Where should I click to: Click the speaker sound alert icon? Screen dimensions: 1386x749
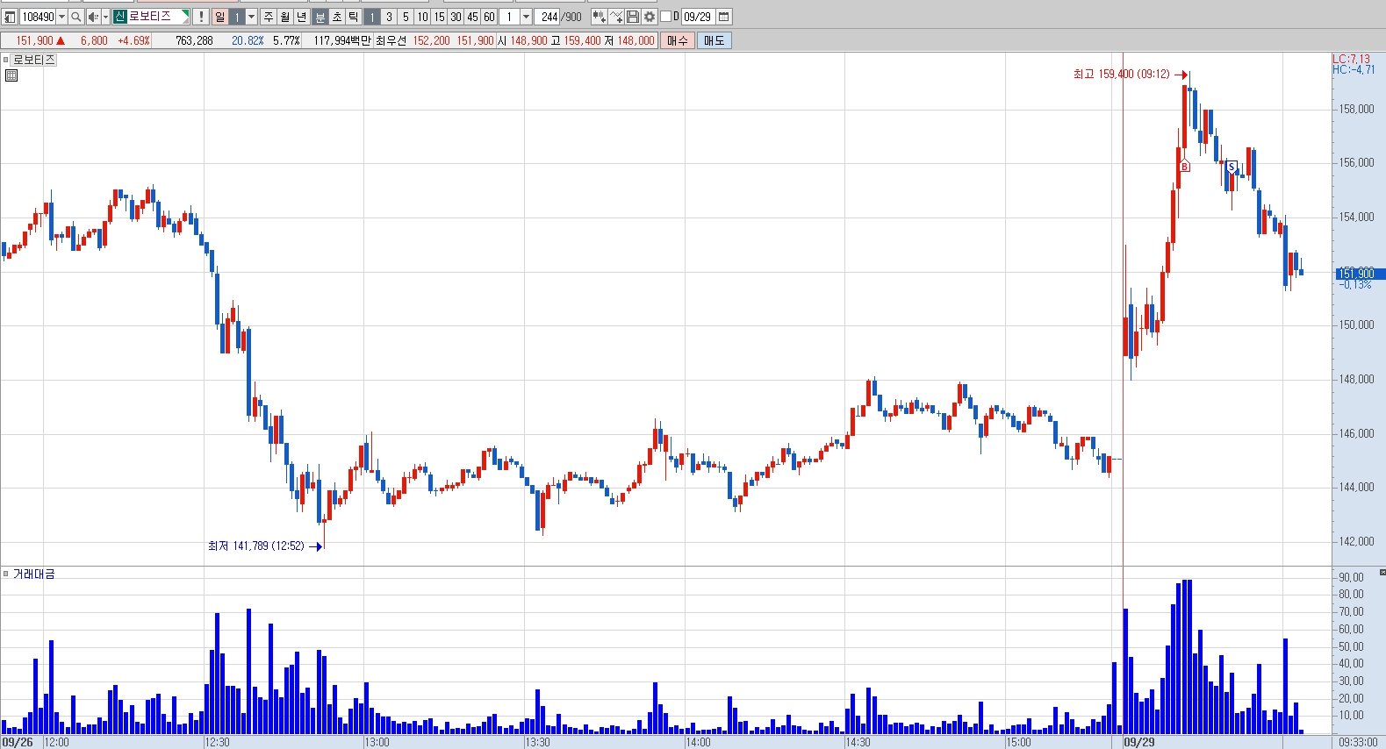point(93,17)
